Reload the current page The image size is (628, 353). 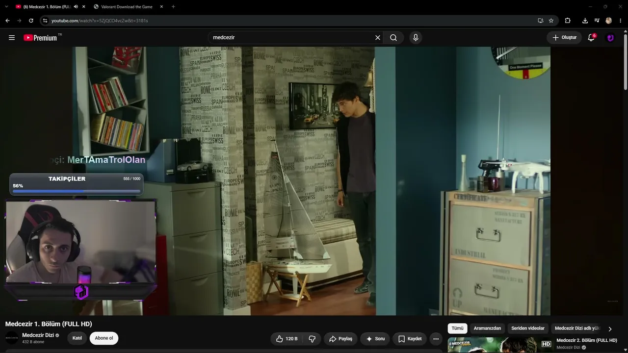click(31, 21)
